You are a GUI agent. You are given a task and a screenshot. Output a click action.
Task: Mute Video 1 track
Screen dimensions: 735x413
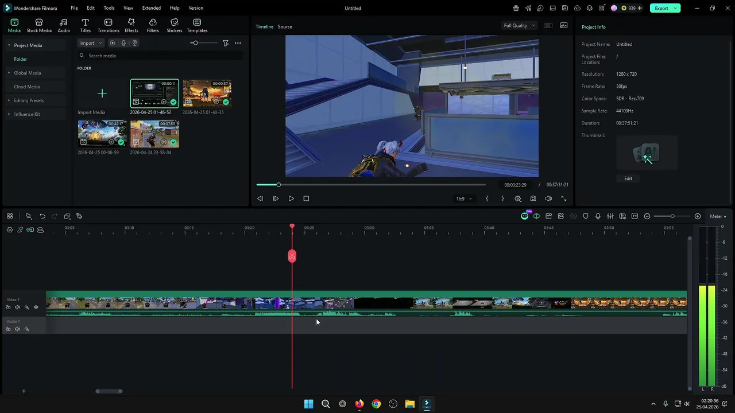pos(17,307)
